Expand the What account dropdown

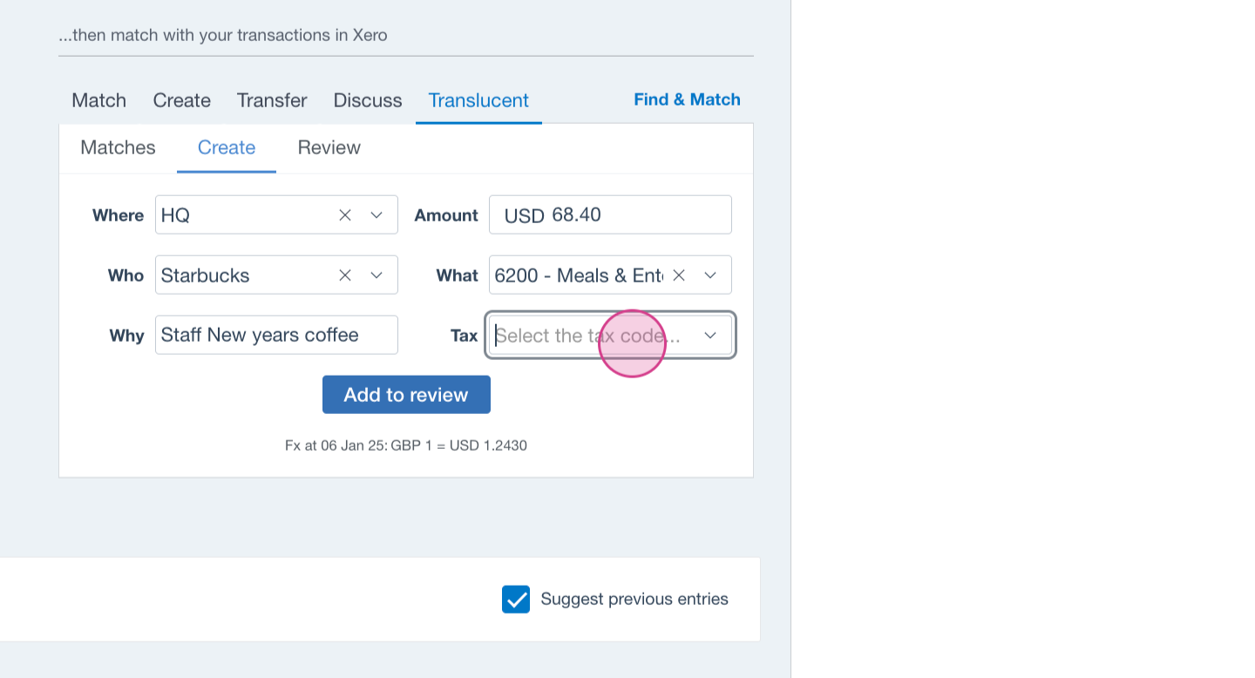(x=710, y=275)
